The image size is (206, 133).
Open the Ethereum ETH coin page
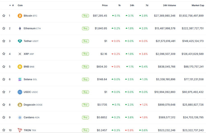[x=32, y=28]
